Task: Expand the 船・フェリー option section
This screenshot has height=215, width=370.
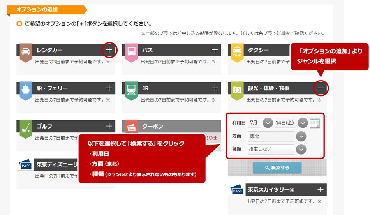Action: pos(109,88)
